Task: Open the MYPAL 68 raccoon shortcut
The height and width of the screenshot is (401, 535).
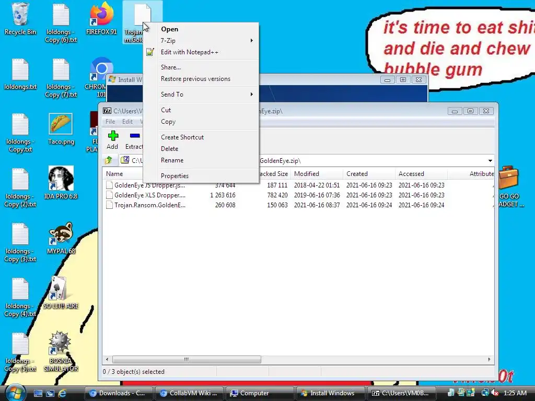Action: (61, 238)
